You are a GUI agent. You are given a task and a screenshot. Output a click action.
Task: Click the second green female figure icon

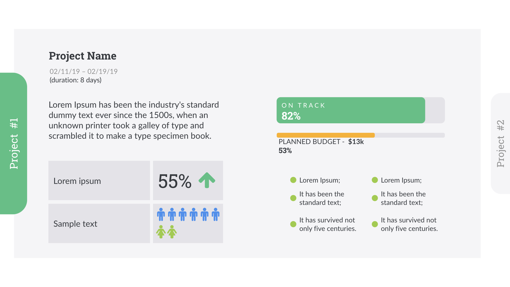pyautogui.click(x=172, y=232)
